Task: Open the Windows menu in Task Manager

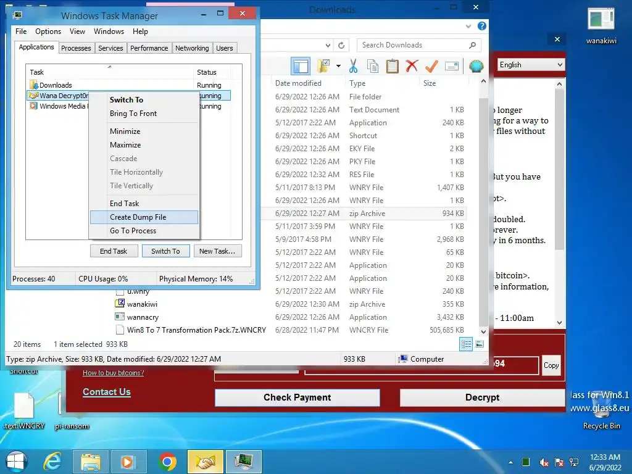Action: point(109,31)
